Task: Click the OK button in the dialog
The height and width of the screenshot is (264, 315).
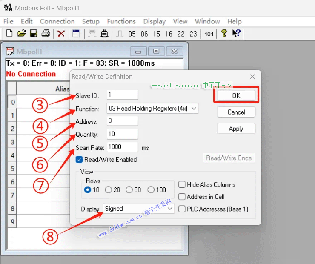Action: 236,95
